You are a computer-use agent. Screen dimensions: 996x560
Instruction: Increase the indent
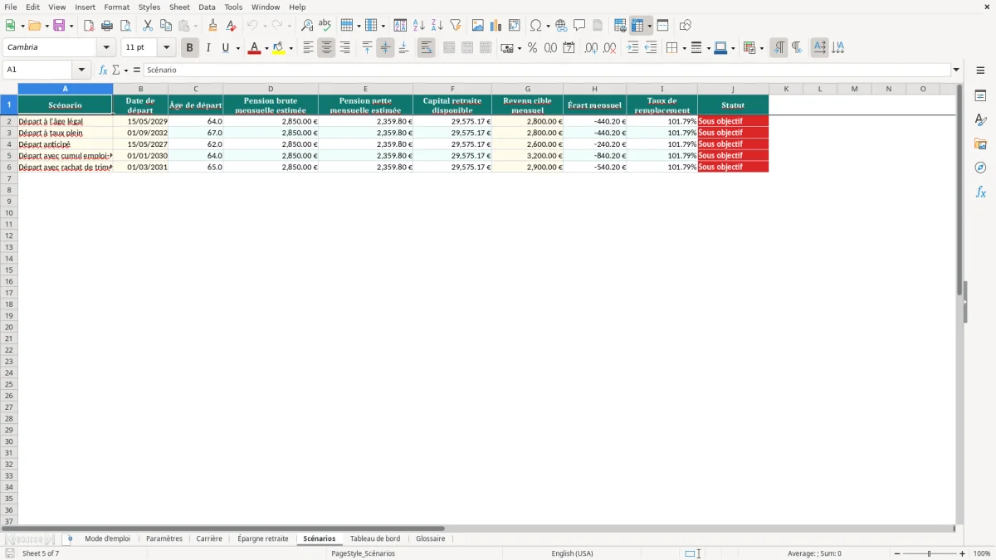click(x=632, y=48)
